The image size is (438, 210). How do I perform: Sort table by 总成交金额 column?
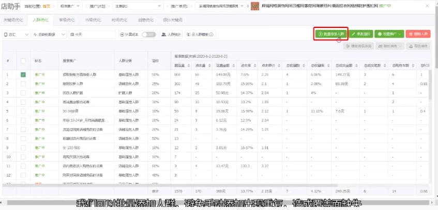click(355, 66)
